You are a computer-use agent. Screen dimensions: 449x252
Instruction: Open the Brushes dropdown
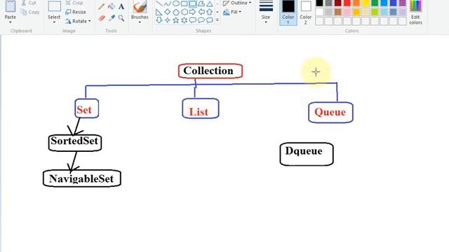tap(140, 22)
